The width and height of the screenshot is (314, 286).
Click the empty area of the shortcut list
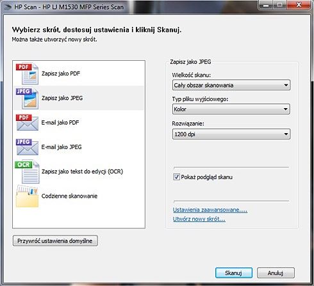(79, 218)
